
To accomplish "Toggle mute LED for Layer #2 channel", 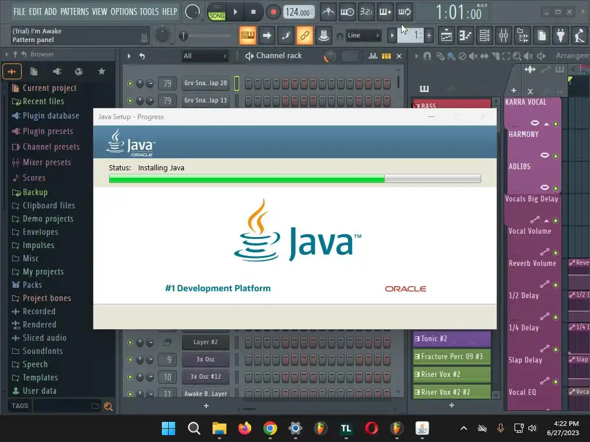I will click(130, 342).
